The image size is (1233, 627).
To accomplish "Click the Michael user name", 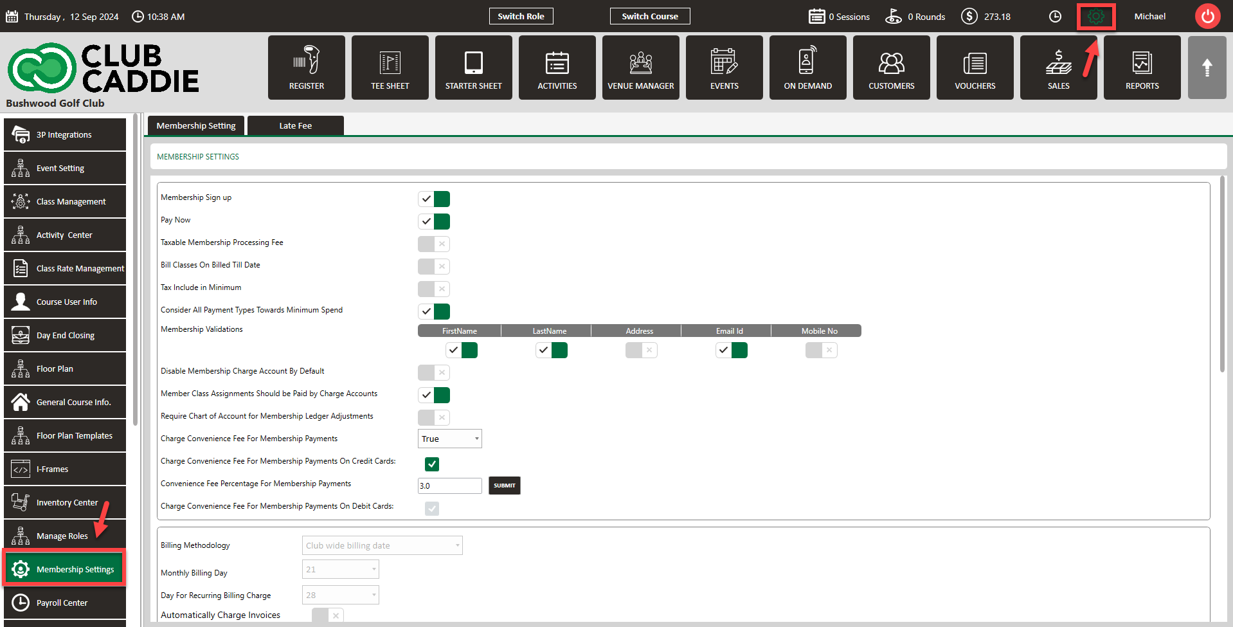I will coord(1149,16).
